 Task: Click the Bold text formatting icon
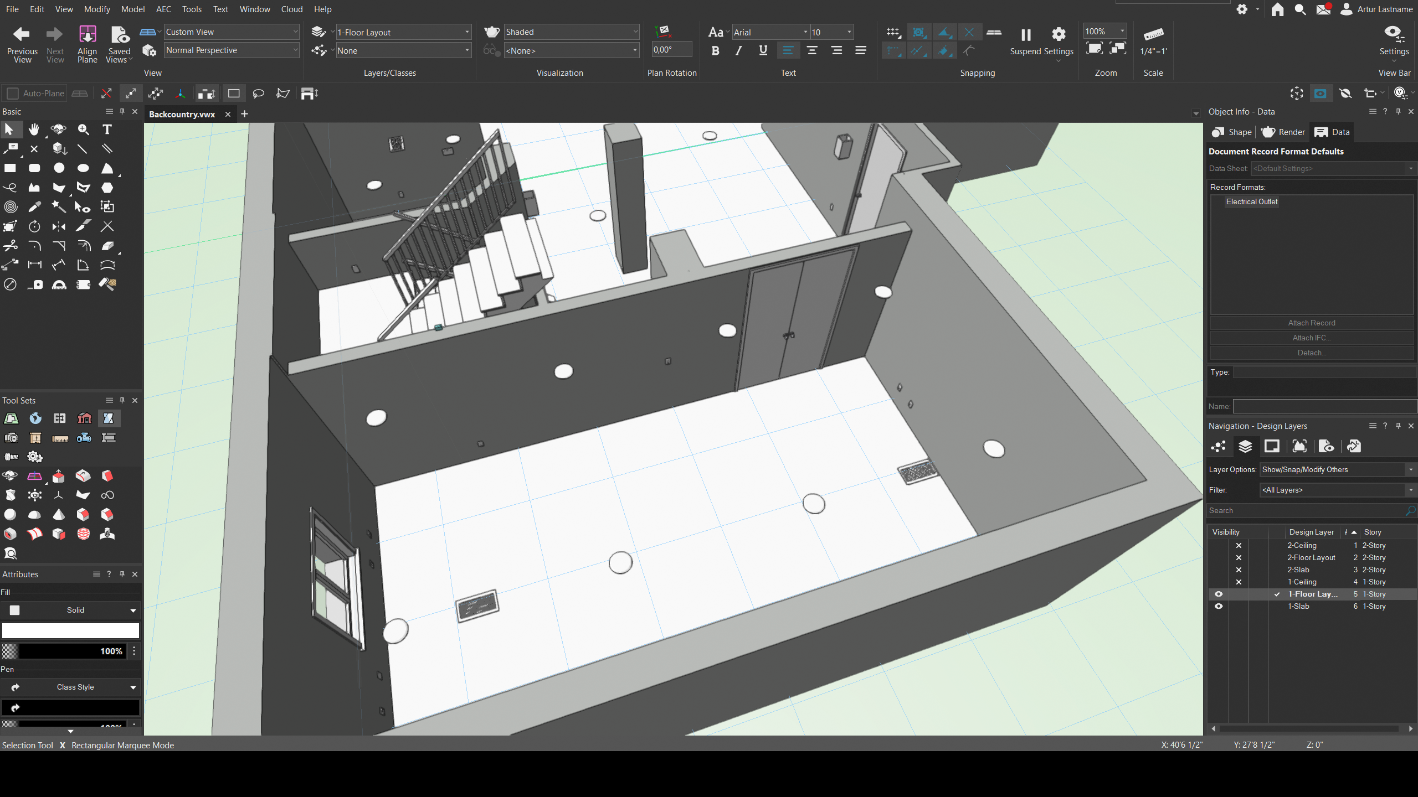click(x=715, y=51)
